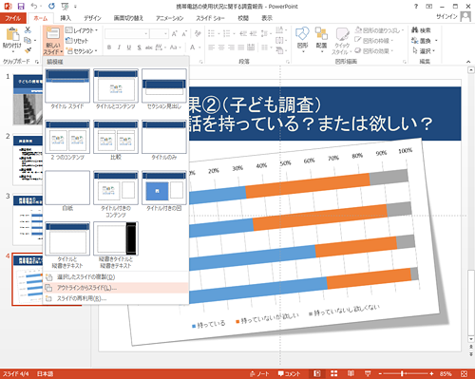Click the undo arrow icon
This screenshot has width=475, height=379.
click(x=33, y=6)
